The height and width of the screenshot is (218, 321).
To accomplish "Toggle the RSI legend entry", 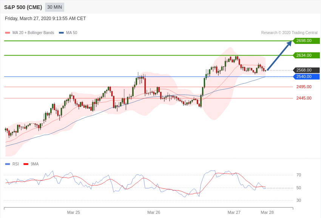I will [x=12, y=164].
